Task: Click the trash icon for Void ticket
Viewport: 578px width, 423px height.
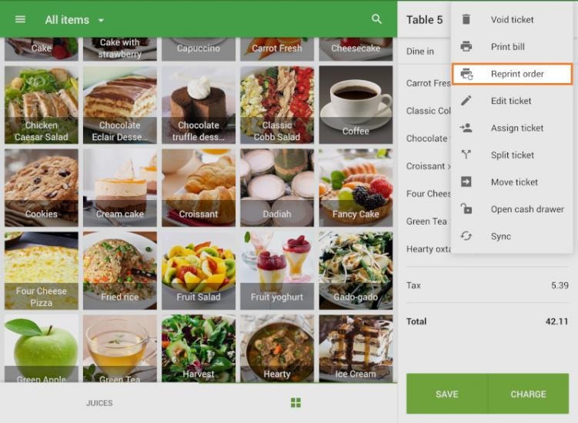Action: click(x=466, y=19)
